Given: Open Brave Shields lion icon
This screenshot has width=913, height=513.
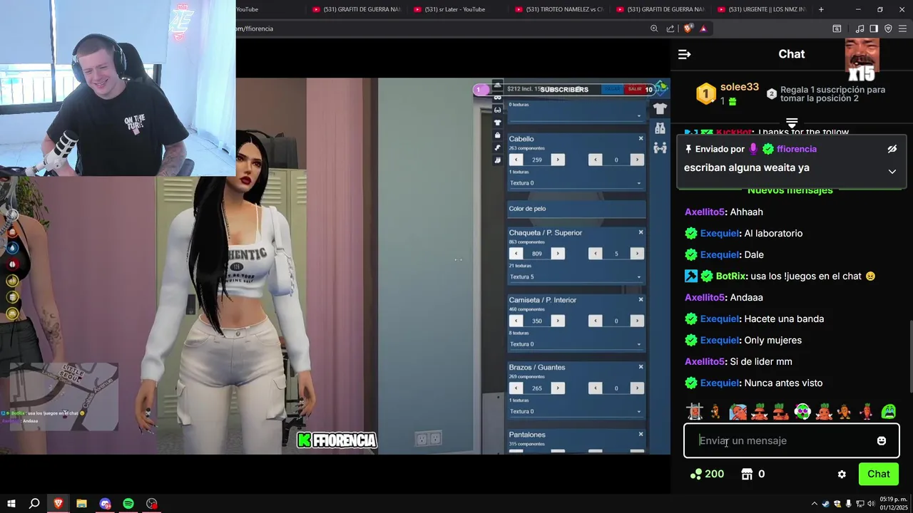Looking at the screenshot, I should pos(688,28).
